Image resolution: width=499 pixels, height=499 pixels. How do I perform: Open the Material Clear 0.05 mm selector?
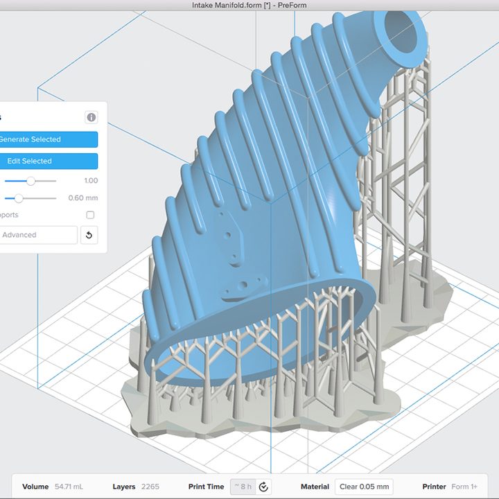pyautogui.click(x=364, y=487)
